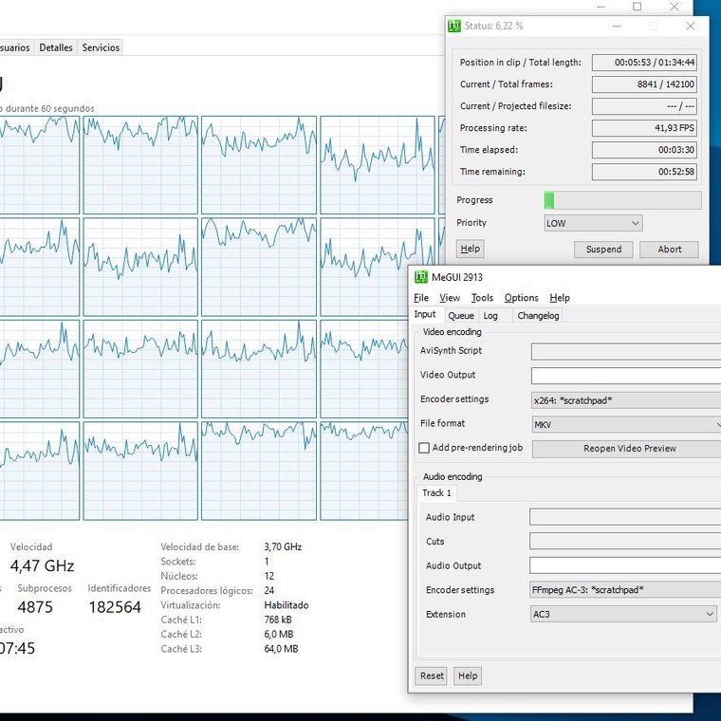Enable Add pre-rendering job checkbox

pyautogui.click(x=424, y=448)
